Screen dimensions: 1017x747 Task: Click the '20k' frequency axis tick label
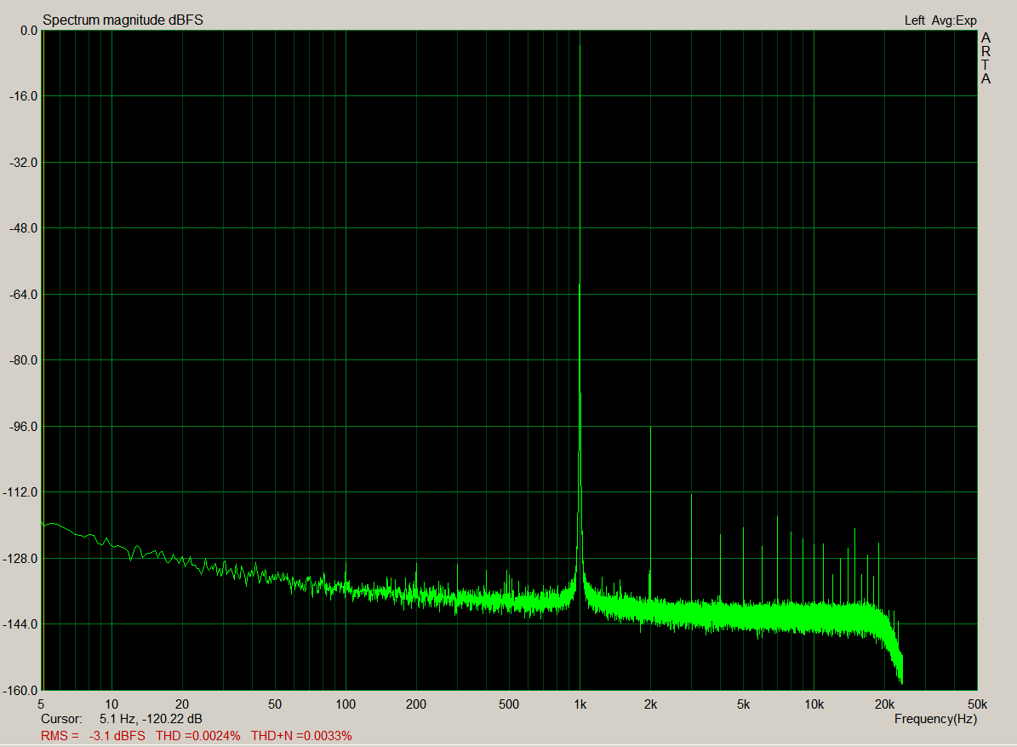tap(885, 704)
